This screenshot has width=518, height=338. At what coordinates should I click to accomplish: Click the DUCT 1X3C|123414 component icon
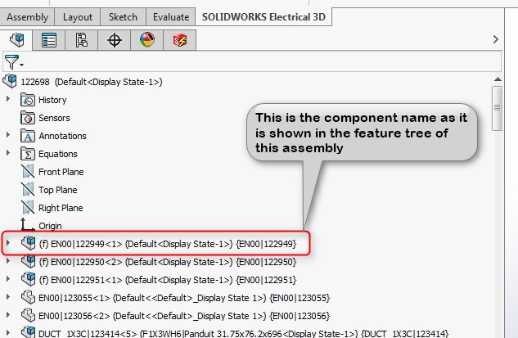pos(28,331)
